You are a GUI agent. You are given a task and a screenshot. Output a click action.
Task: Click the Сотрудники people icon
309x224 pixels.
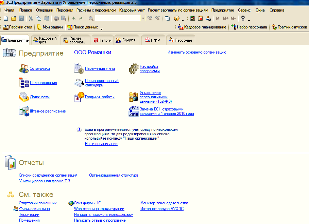(x=24, y=68)
